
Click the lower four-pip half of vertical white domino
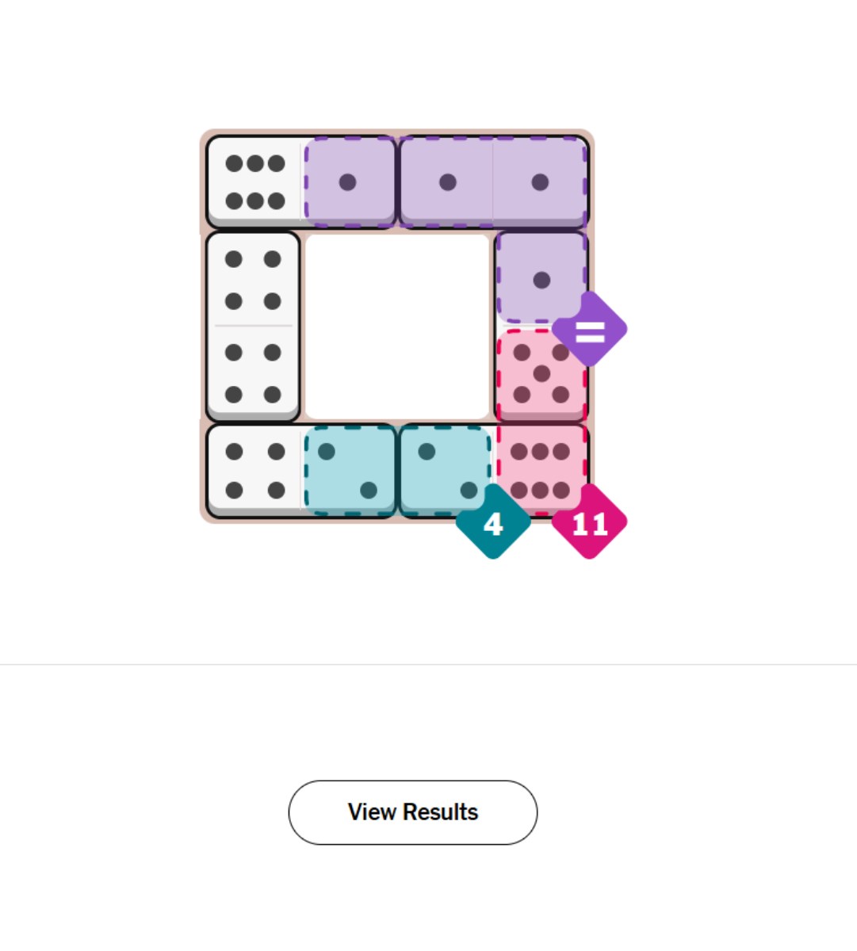click(253, 373)
